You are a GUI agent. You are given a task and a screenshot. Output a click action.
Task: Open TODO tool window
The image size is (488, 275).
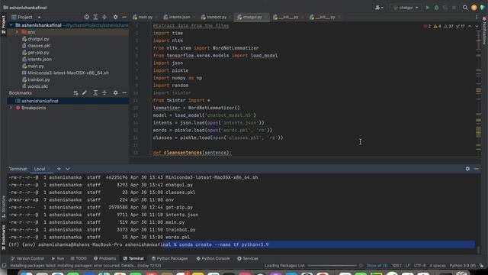[79, 258]
